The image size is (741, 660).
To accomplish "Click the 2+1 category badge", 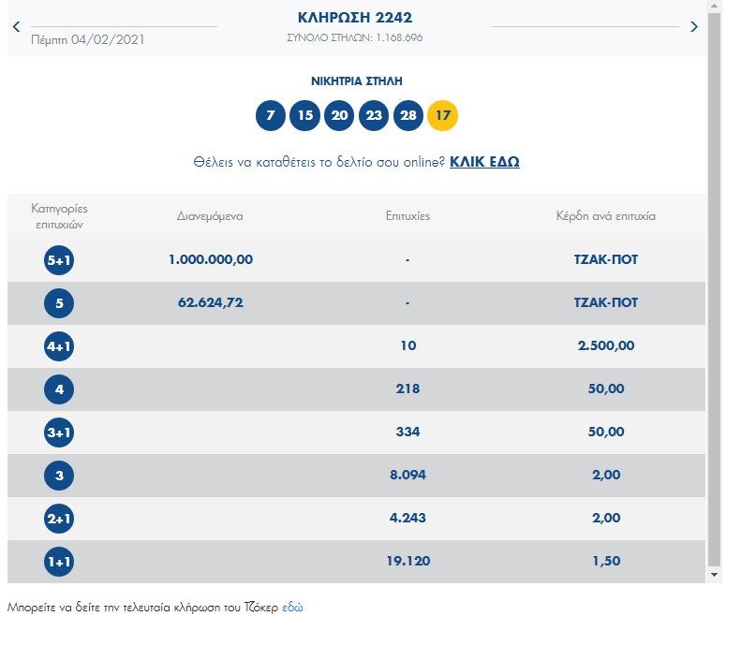I will coord(59,519).
